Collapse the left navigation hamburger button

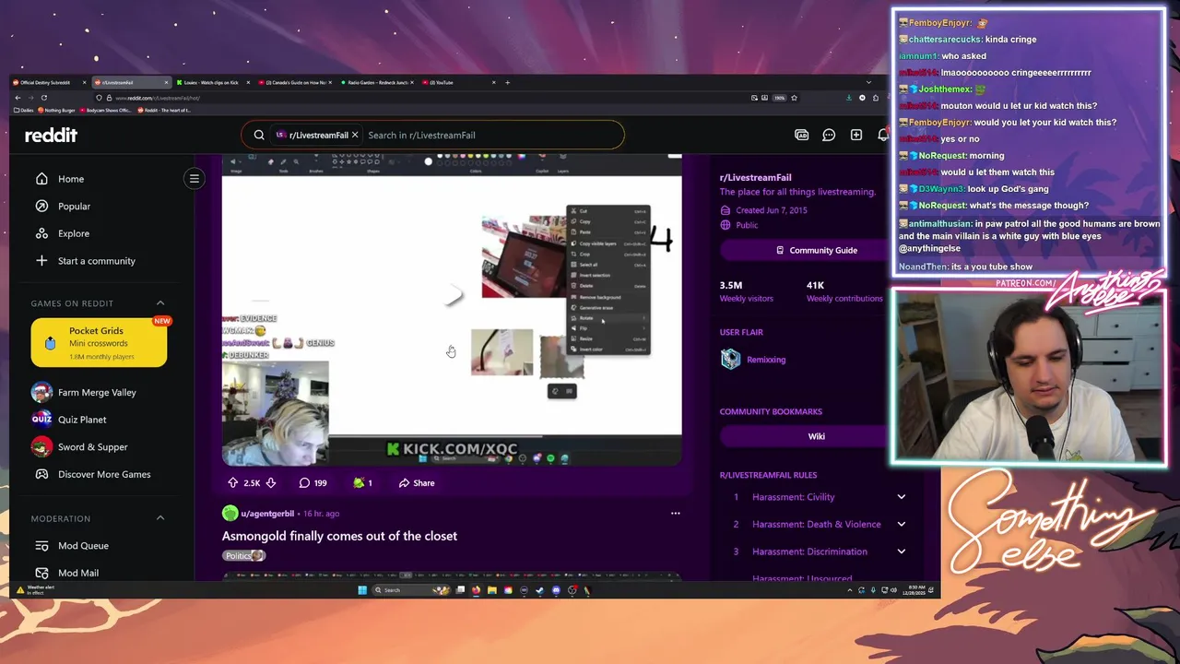click(x=195, y=178)
